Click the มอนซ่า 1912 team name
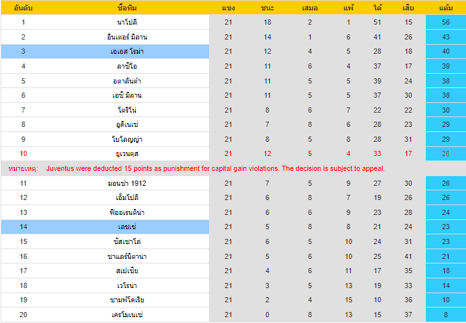 tap(127, 183)
